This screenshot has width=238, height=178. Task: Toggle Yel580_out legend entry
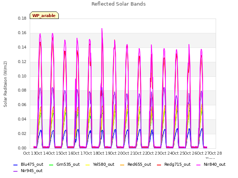point(100,165)
